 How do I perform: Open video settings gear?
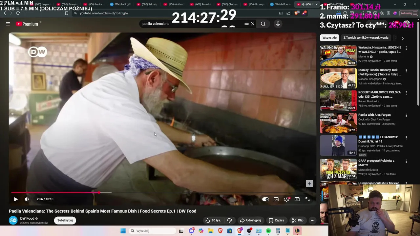pyautogui.click(x=286, y=199)
